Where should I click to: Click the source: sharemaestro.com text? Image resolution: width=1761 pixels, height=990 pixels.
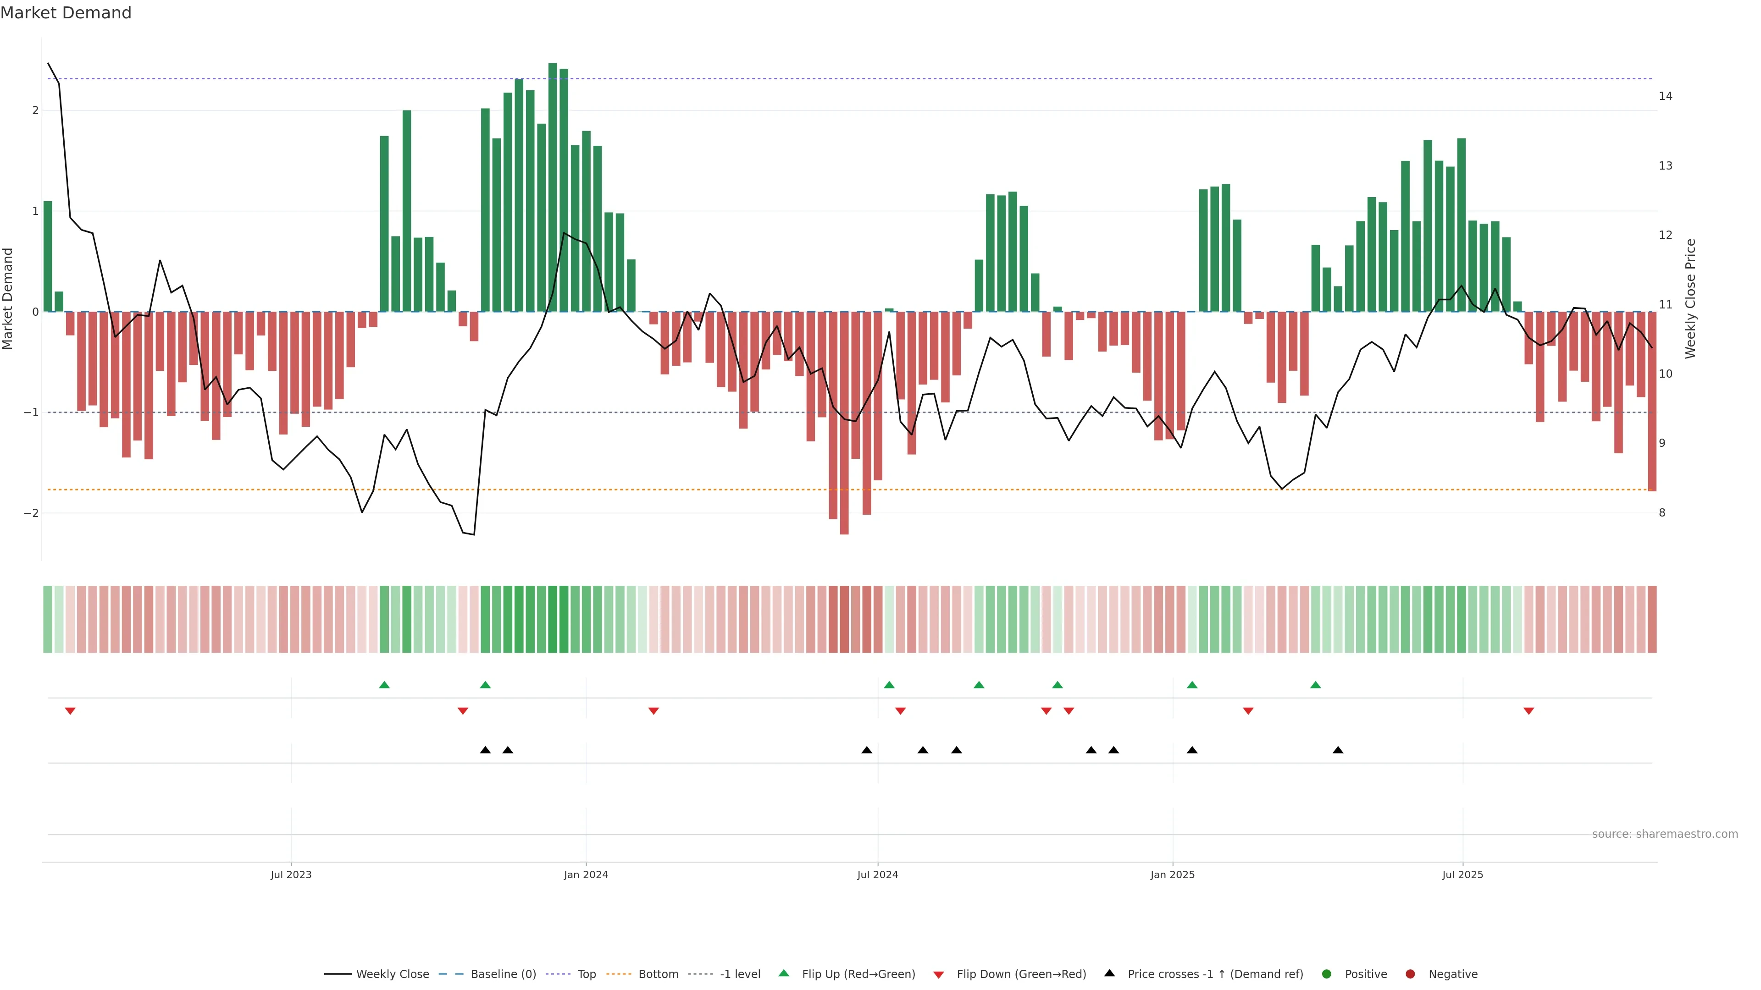[x=1665, y=834]
